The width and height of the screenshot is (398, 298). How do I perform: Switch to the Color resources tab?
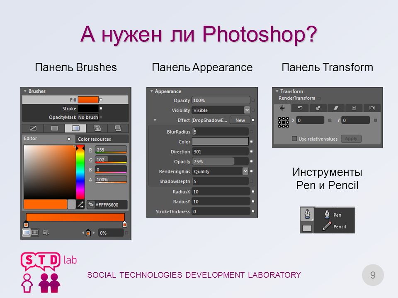pos(95,139)
